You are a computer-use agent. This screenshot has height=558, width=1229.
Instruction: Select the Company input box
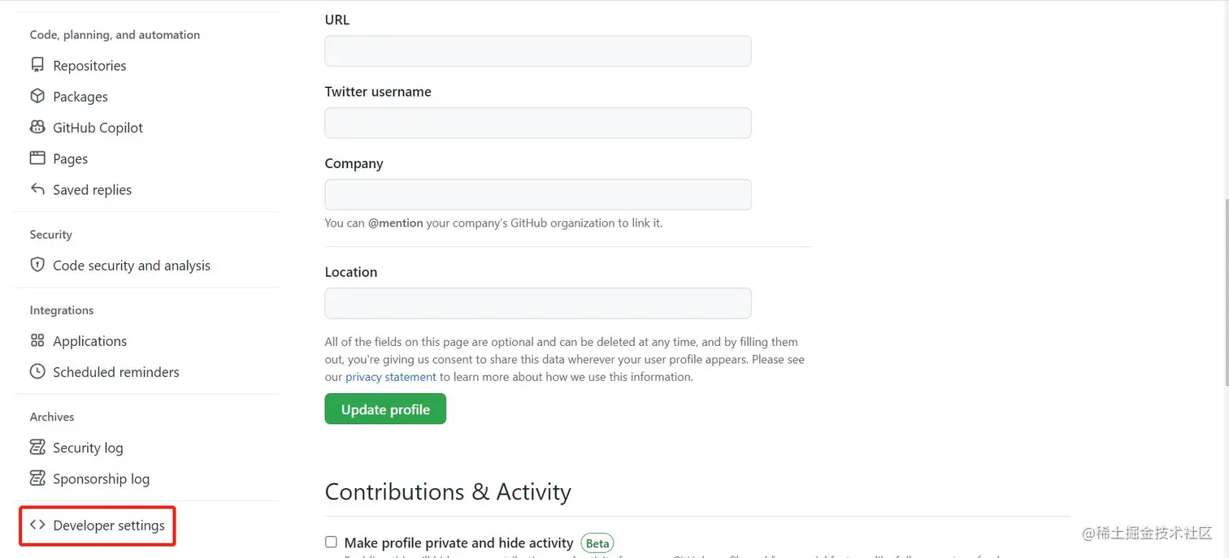click(x=537, y=195)
